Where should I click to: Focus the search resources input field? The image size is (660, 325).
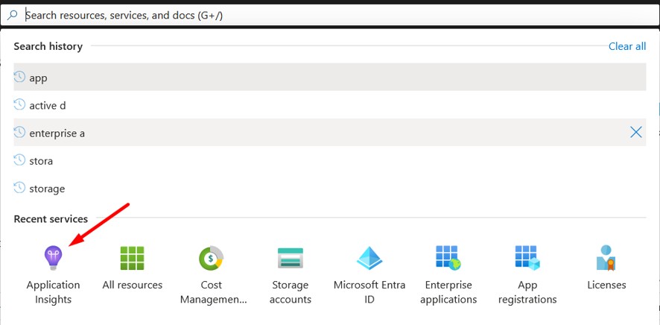click(330, 16)
